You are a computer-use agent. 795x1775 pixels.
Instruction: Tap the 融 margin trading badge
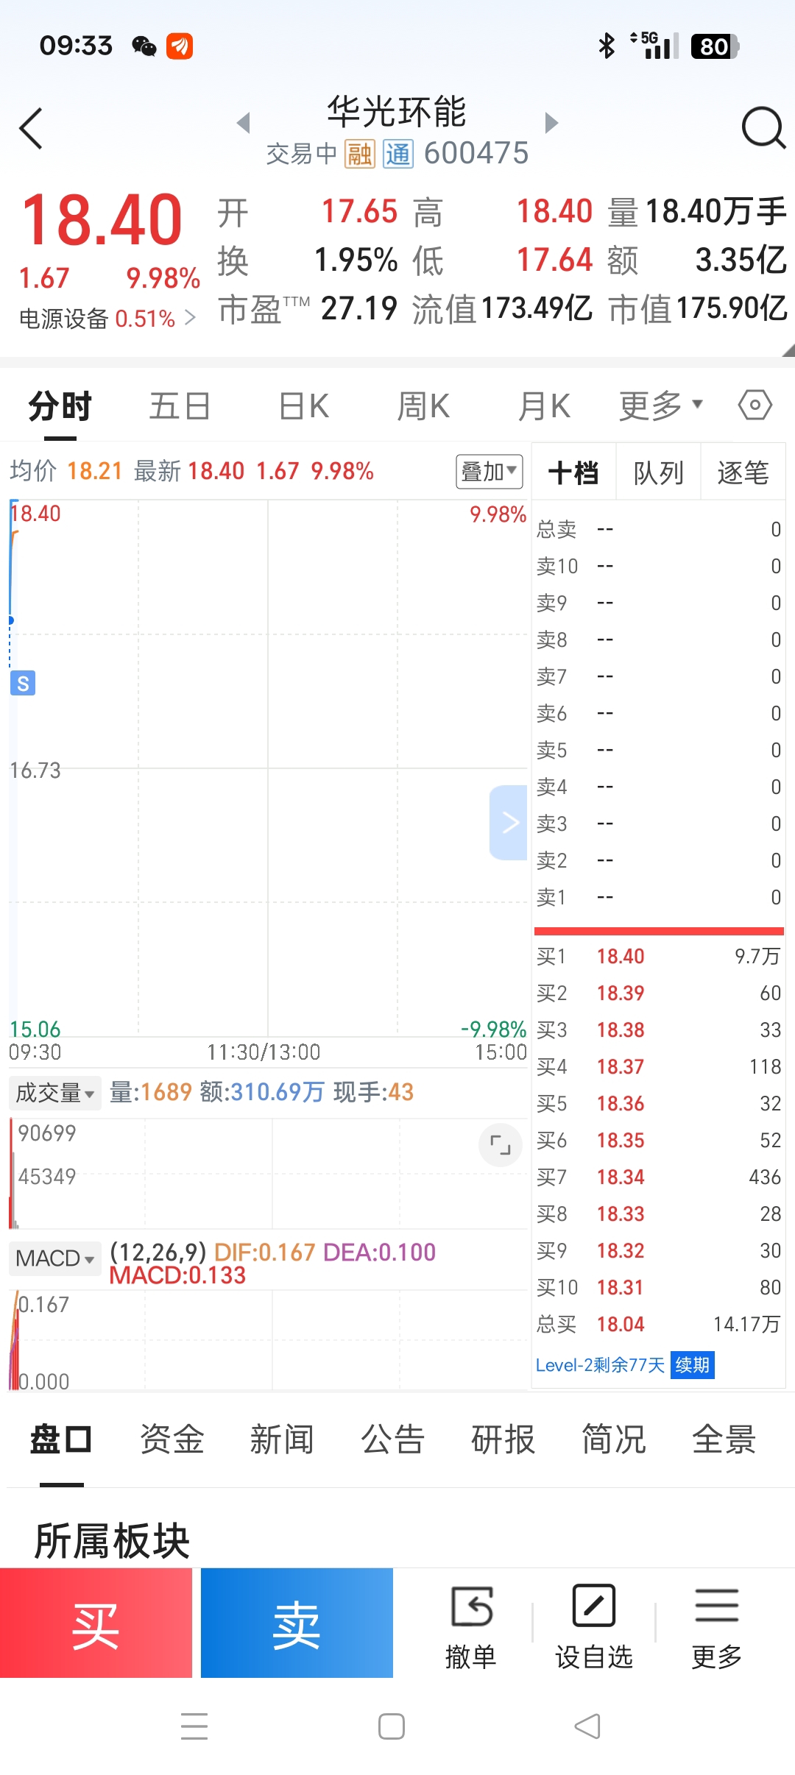[360, 155]
